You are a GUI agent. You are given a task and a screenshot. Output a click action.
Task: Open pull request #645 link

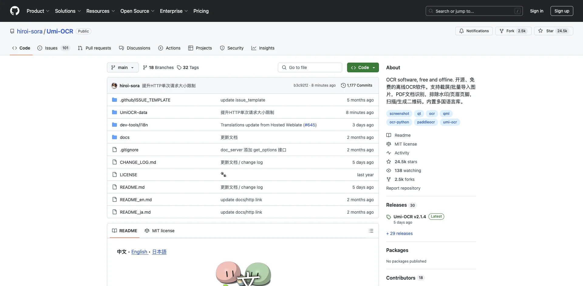coord(310,125)
